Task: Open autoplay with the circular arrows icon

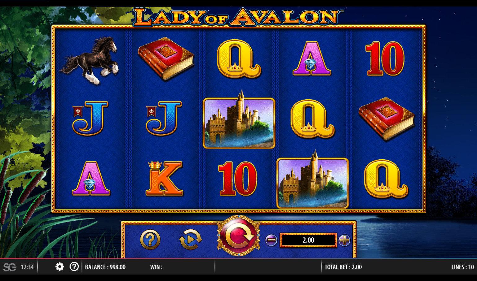Action: click(x=190, y=239)
